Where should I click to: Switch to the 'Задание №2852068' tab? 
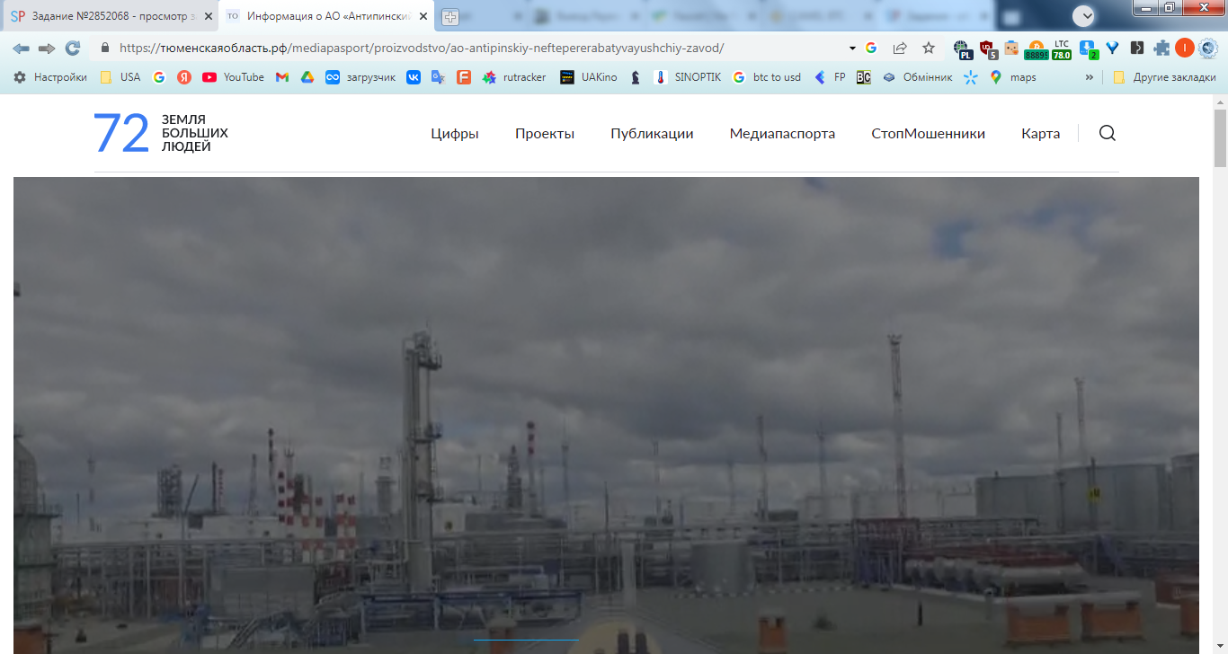pos(111,16)
